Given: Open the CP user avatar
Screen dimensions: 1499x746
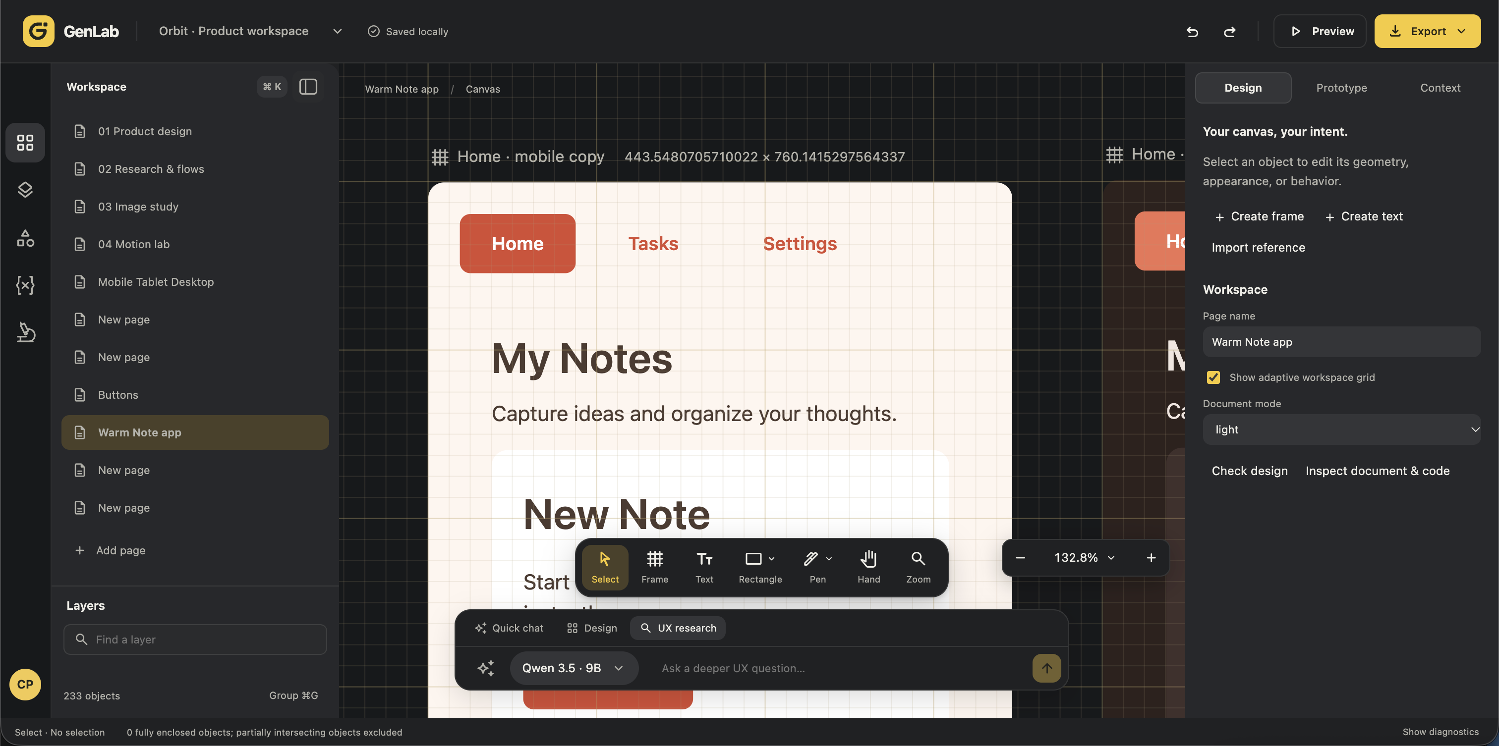Looking at the screenshot, I should pos(25,684).
